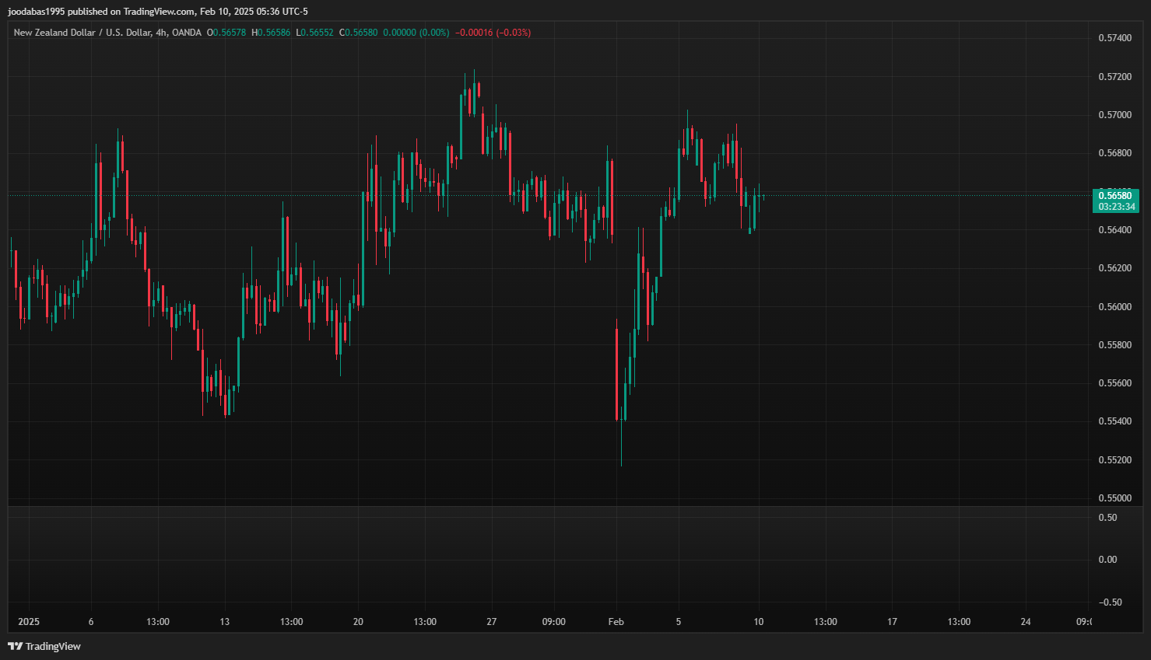
Task: Click the Open value O0.56578
Action: [226, 33]
